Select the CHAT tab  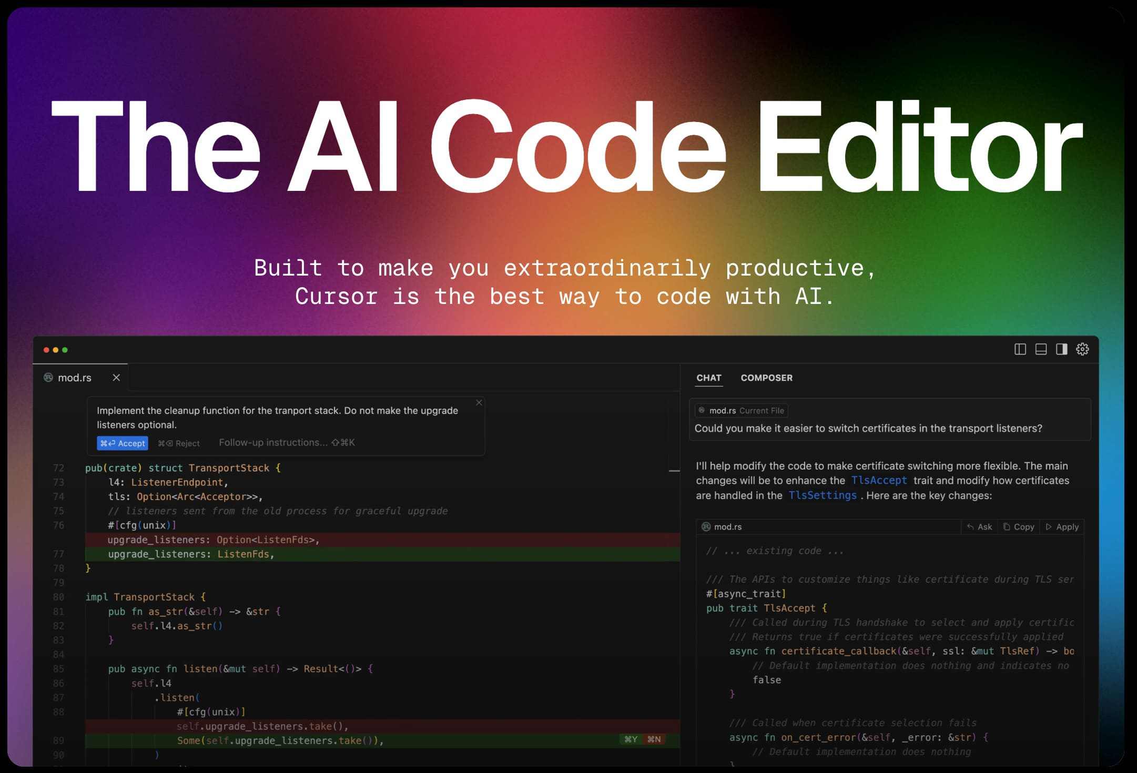tap(708, 378)
